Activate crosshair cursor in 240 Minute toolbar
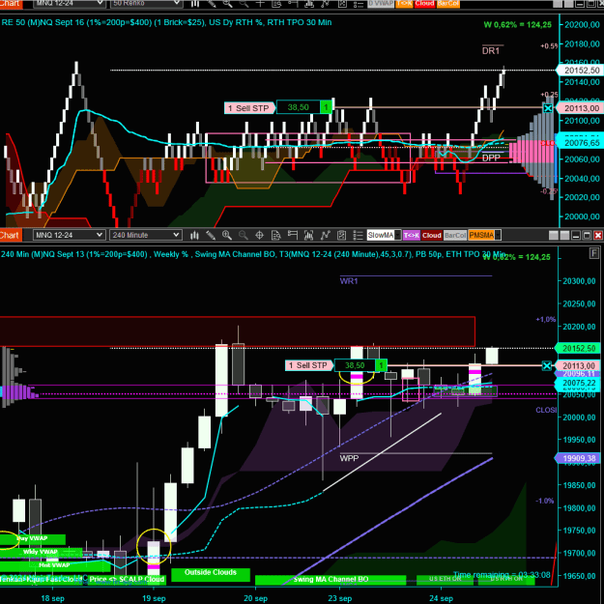 click(260, 235)
